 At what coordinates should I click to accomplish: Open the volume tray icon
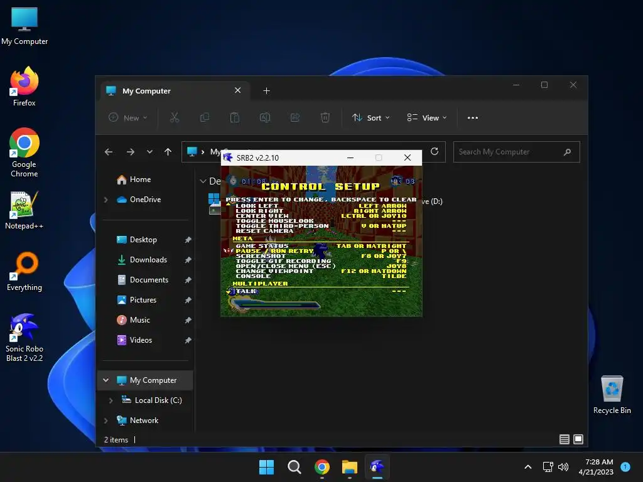tap(563, 467)
